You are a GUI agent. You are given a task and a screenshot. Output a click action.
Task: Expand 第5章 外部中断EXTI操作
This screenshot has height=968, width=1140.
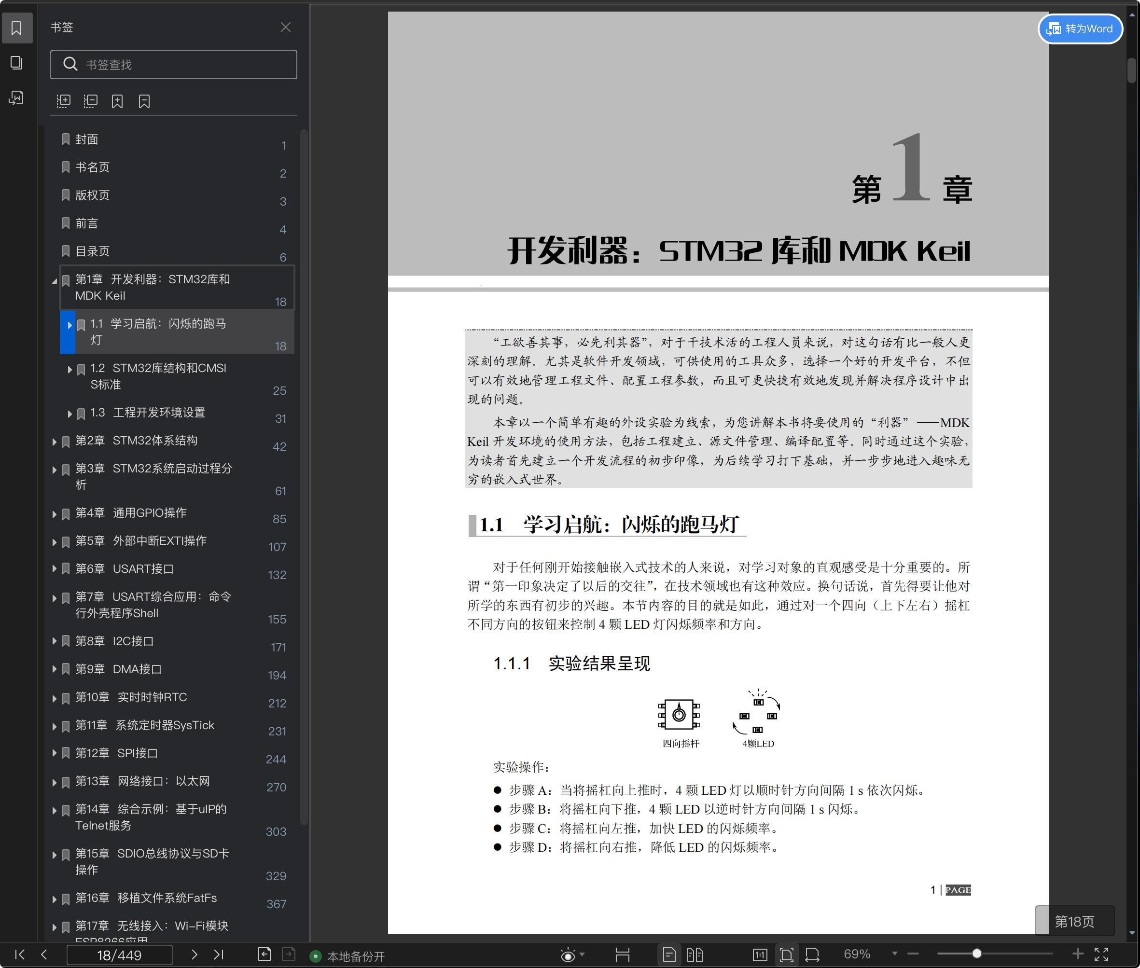pyautogui.click(x=55, y=542)
